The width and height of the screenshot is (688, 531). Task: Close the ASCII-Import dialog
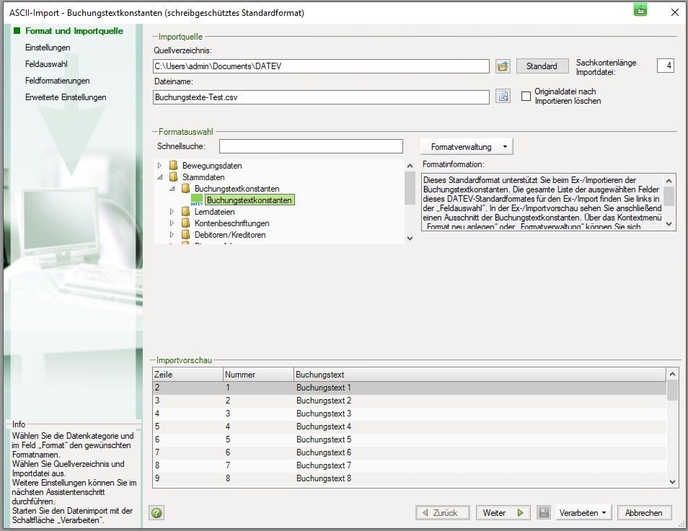(675, 12)
